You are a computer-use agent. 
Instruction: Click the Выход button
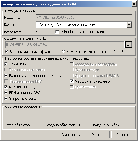click(97, 135)
